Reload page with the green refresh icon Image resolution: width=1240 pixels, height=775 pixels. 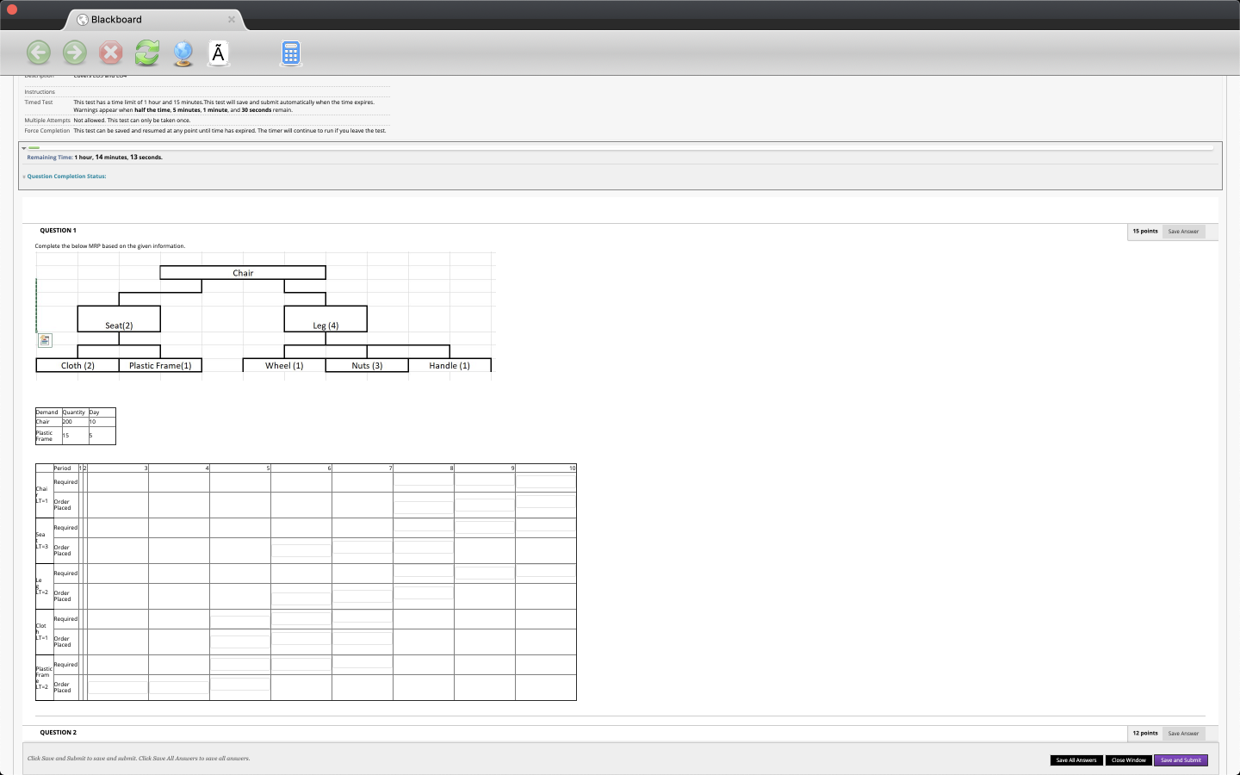[147, 53]
